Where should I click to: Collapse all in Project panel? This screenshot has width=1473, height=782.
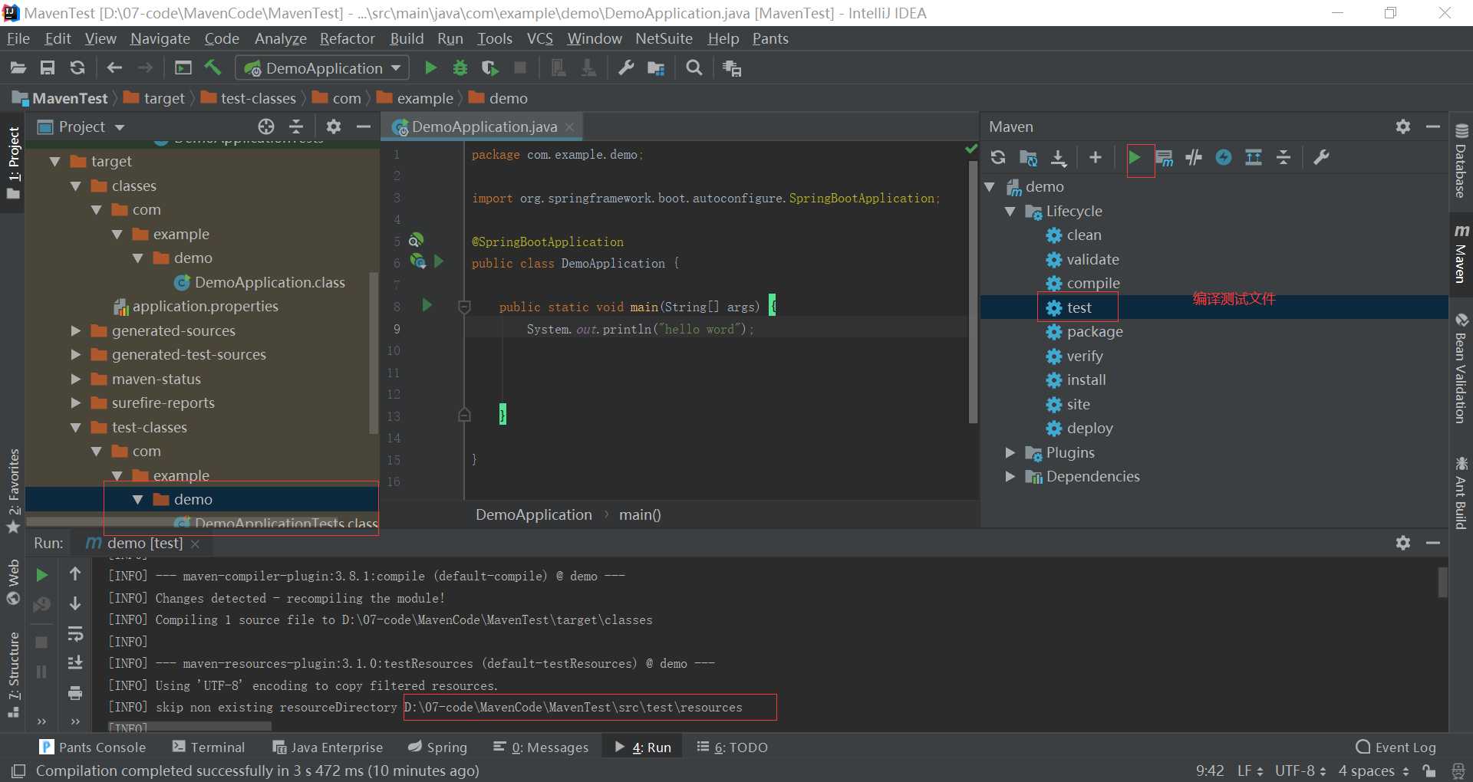[296, 127]
